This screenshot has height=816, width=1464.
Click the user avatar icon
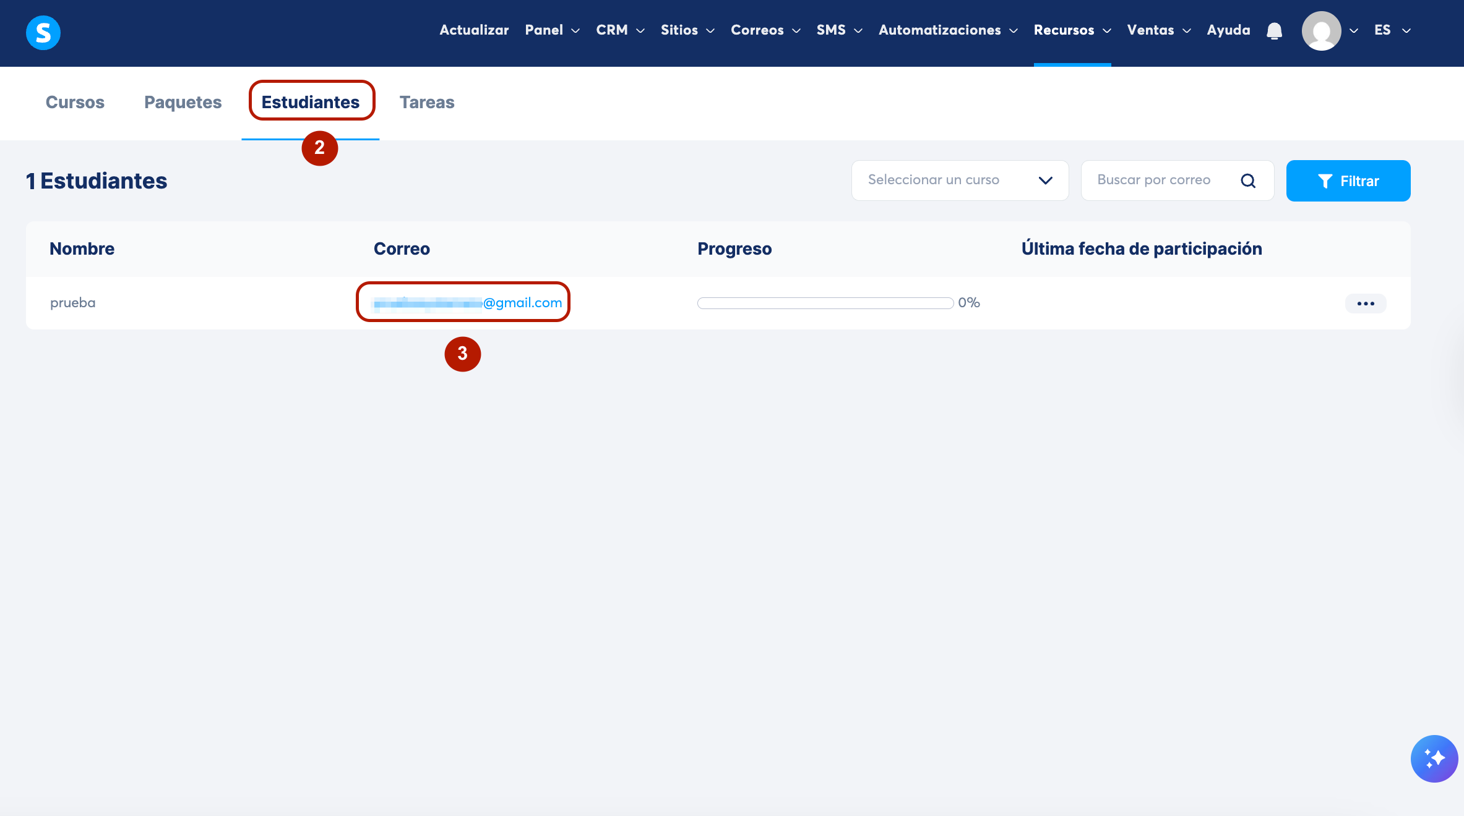(1321, 31)
